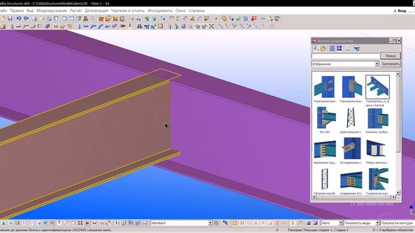Redo the last undone action
Screen dimensions: 415x233
click(x=26, y=19)
